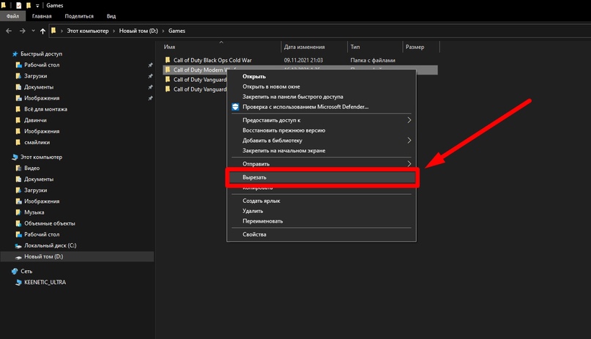Expand the Отправить submenu arrow

point(409,164)
